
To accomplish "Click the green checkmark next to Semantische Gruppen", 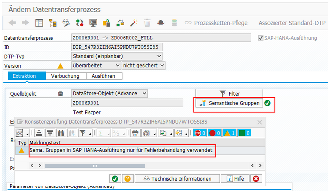I will [268, 103].
